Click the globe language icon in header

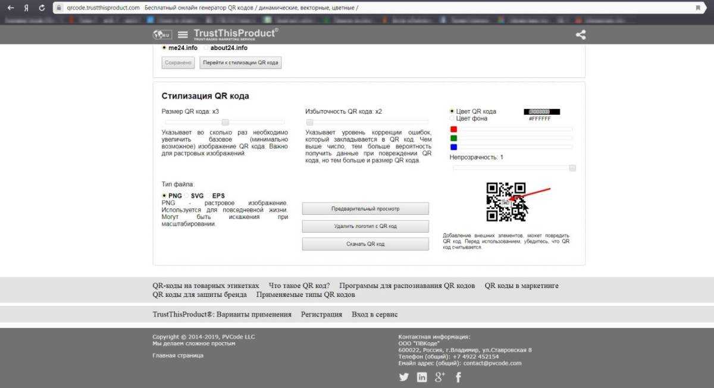coord(162,35)
